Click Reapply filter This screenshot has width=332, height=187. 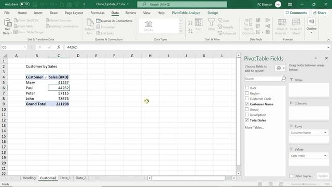[x=226, y=27]
